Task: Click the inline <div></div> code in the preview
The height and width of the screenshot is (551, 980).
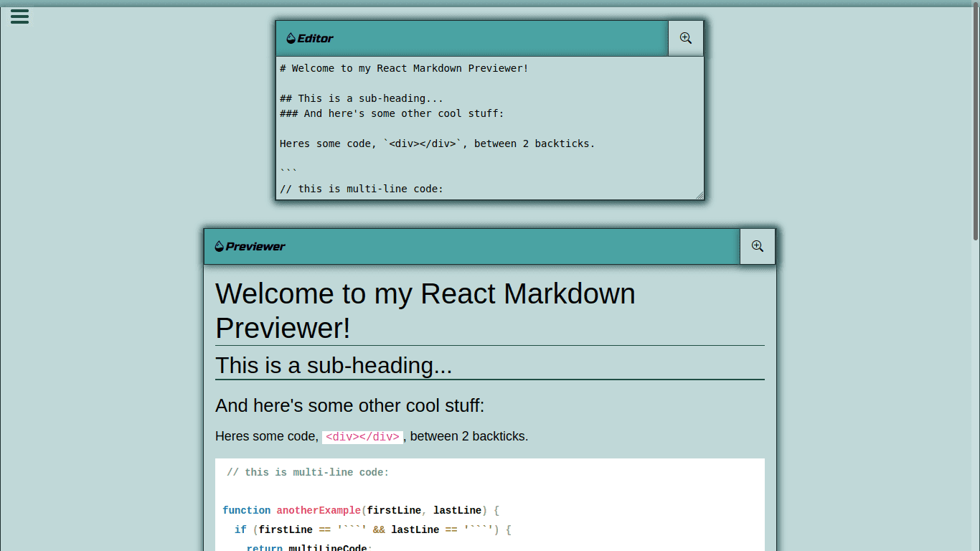Action: [x=362, y=437]
